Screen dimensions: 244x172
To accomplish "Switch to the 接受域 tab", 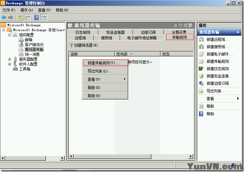I will click(x=107, y=38).
